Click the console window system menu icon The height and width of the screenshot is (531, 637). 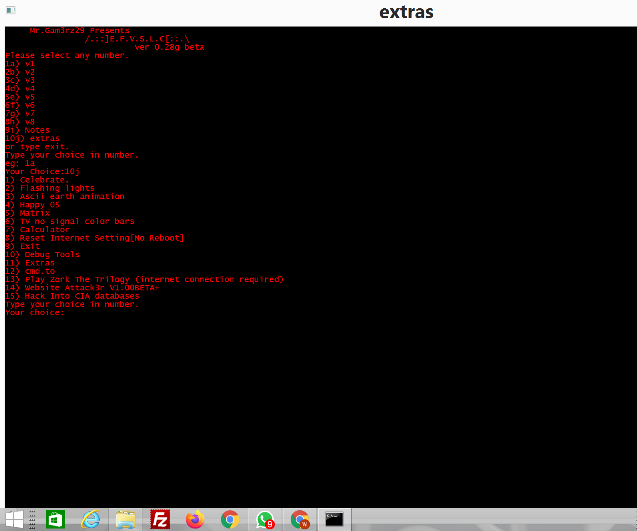pyautogui.click(x=11, y=10)
